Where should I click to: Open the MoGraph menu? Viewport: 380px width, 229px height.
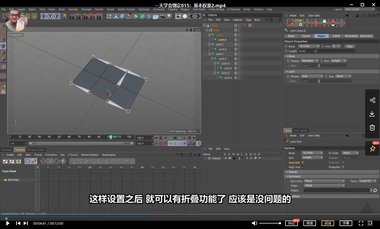coord(144,9)
